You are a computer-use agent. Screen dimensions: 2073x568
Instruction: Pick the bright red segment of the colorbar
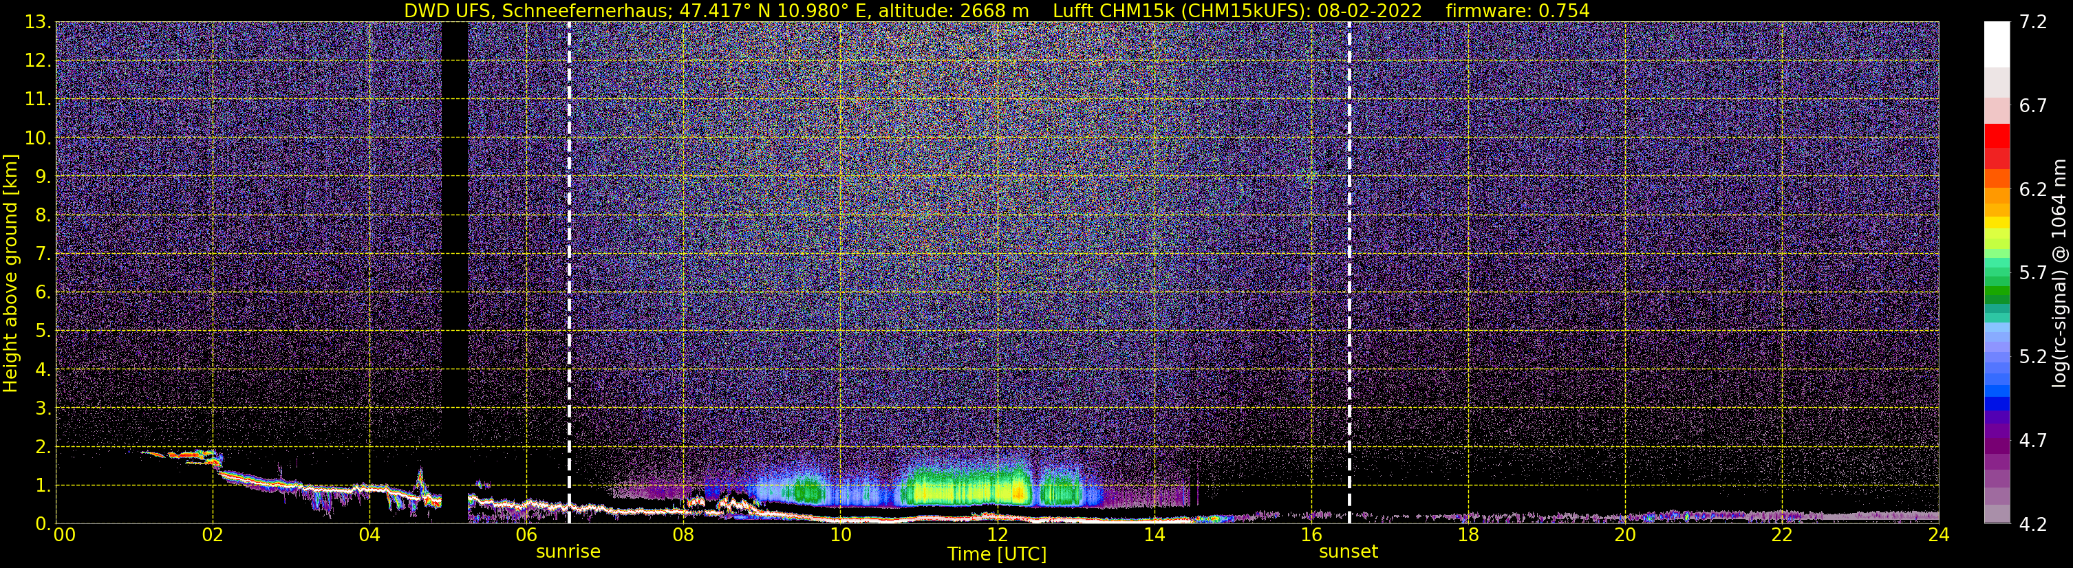1997,136
